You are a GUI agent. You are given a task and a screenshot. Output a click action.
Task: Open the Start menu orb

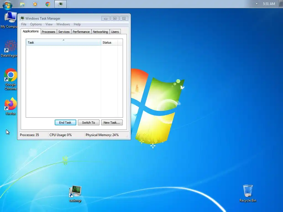point(7,4)
